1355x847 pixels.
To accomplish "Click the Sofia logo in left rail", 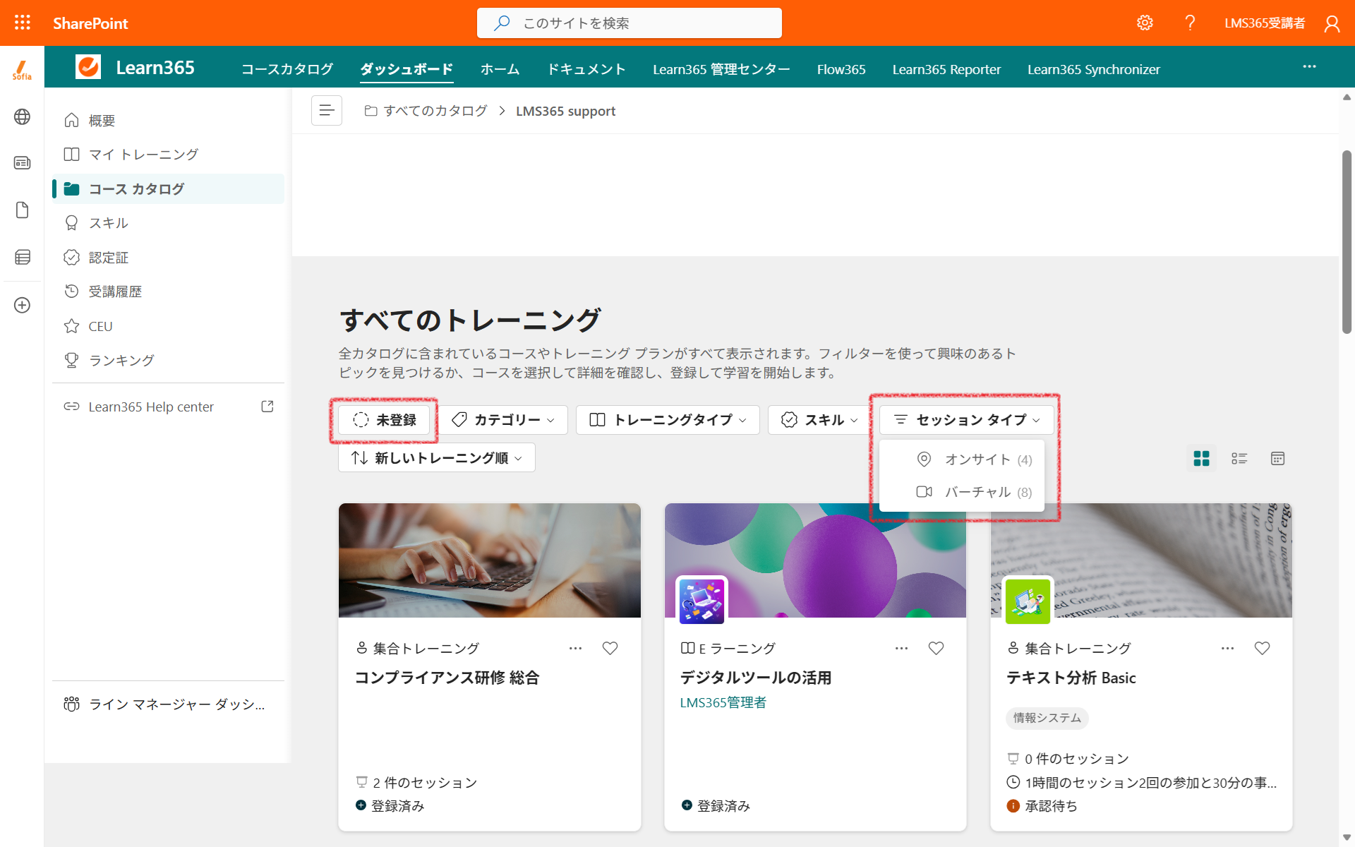I will click(x=22, y=69).
